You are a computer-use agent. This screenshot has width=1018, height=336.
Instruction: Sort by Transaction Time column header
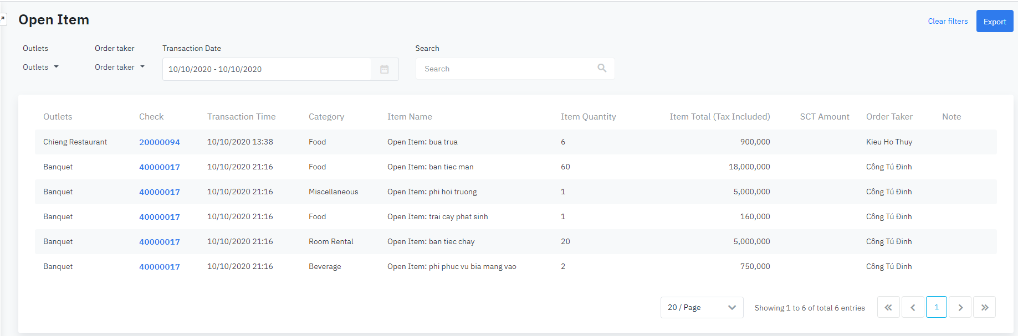(241, 117)
